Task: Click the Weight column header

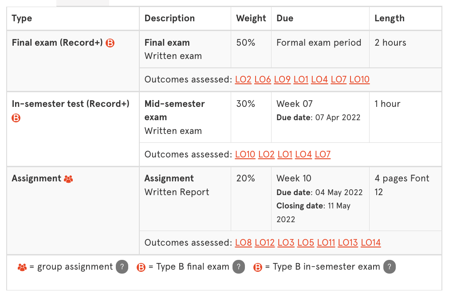Action: point(251,18)
